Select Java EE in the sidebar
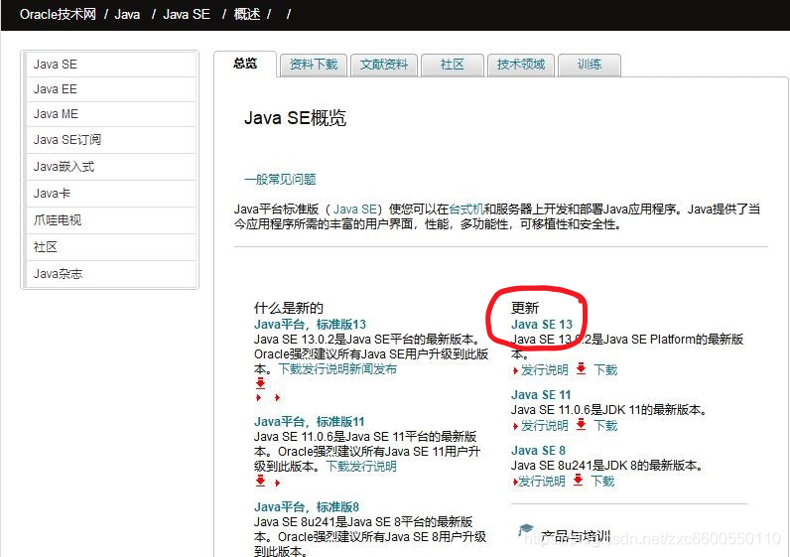 (110, 89)
